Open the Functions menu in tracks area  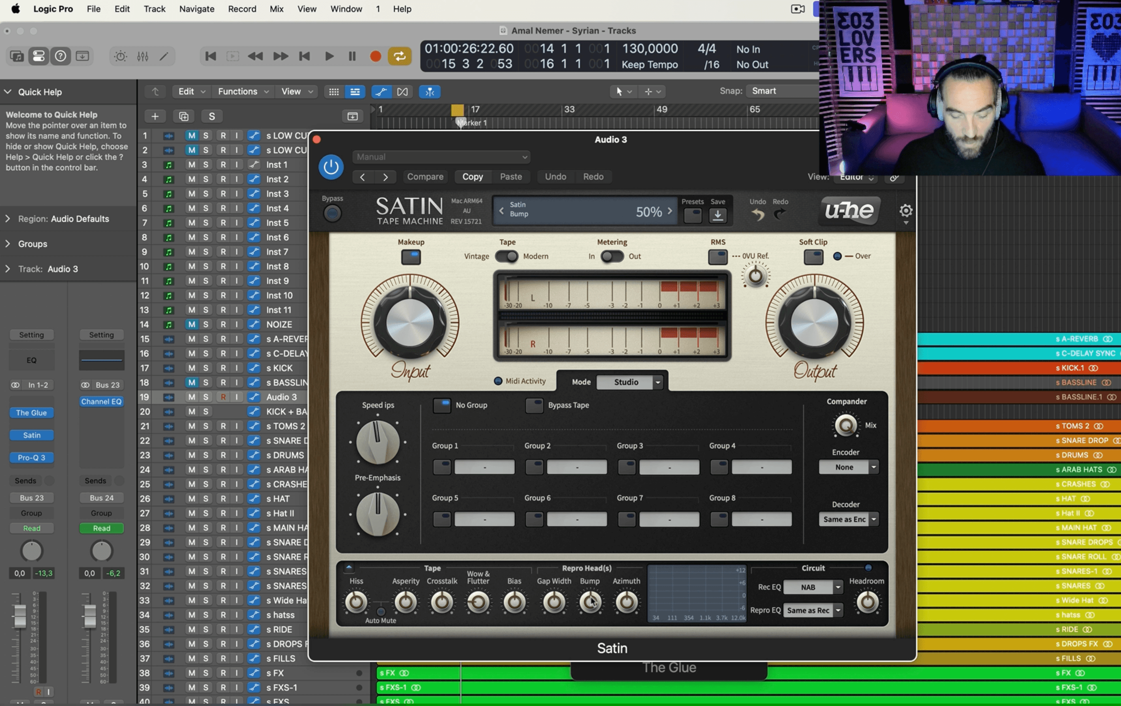click(x=244, y=92)
